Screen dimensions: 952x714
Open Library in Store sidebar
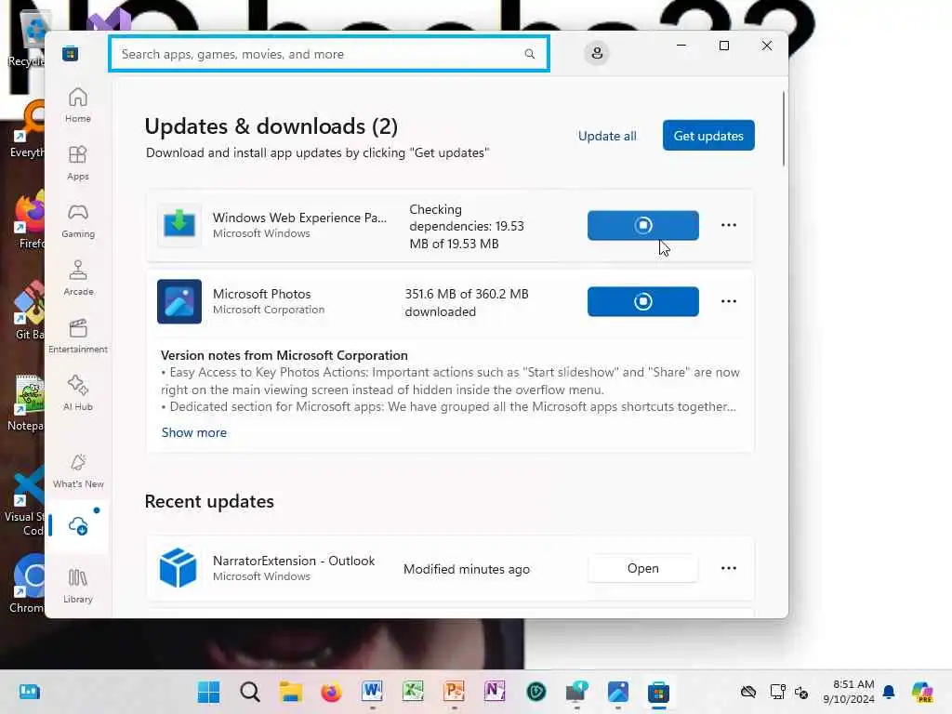click(78, 586)
